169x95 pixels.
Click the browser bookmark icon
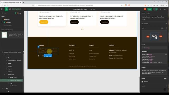(33, 5)
